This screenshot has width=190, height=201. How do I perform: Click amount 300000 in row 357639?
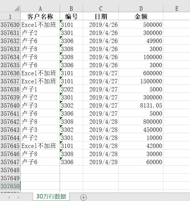coord(141,97)
